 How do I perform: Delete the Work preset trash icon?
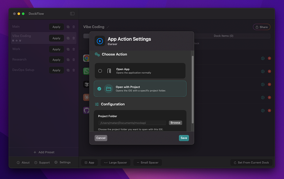[74, 49]
